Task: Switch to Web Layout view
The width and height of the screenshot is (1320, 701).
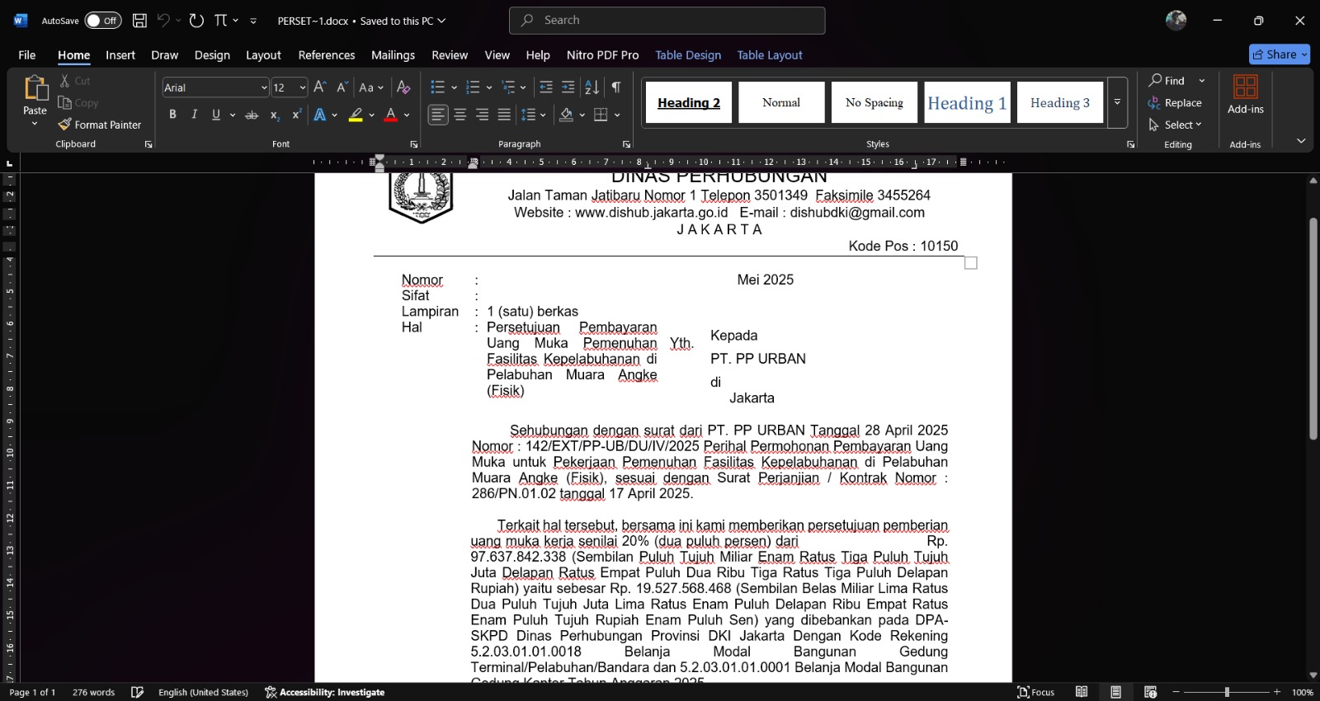Action: click(1151, 692)
